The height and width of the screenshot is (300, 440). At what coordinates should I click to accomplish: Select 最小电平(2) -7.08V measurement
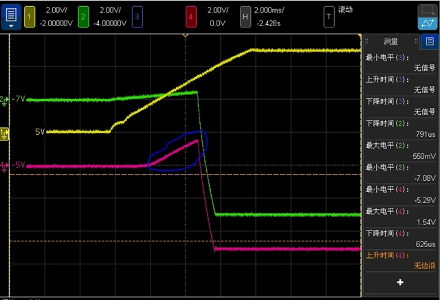(400, 173)
